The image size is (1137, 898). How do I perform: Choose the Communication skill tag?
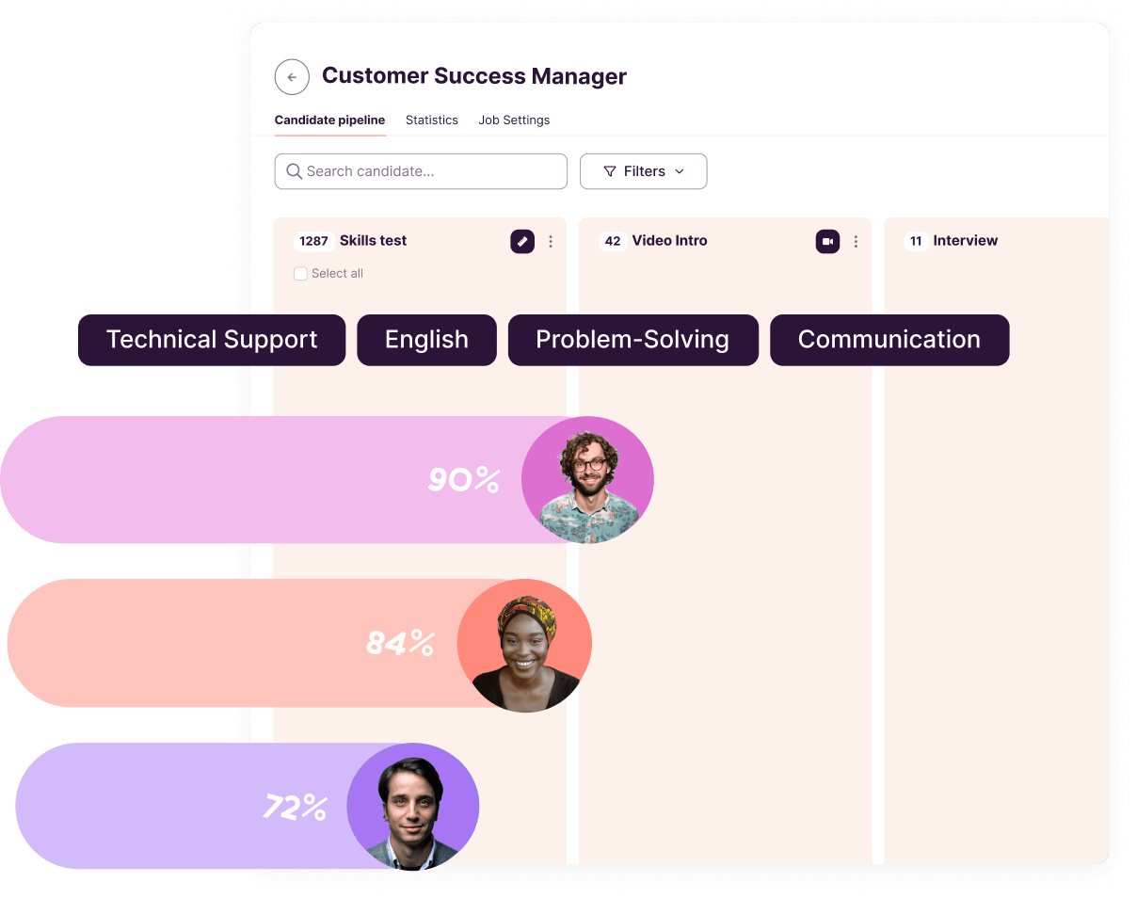coord(889,340)
